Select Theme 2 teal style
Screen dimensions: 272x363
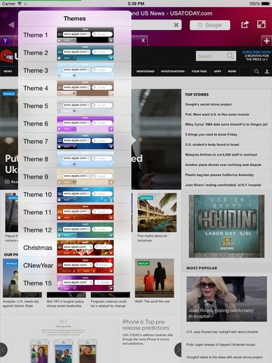75,53
